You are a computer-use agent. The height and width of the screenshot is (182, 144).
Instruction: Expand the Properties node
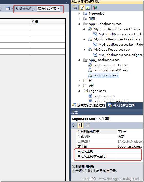(79, 14)
